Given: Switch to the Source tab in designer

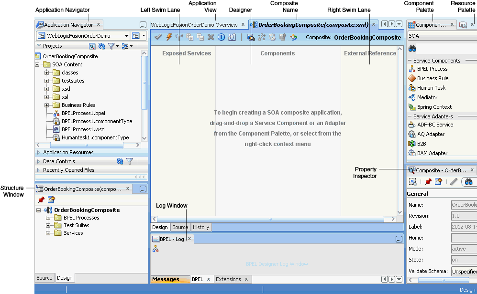Looking at the screenshot, I should pyautogui.click(x=180, y=227).
